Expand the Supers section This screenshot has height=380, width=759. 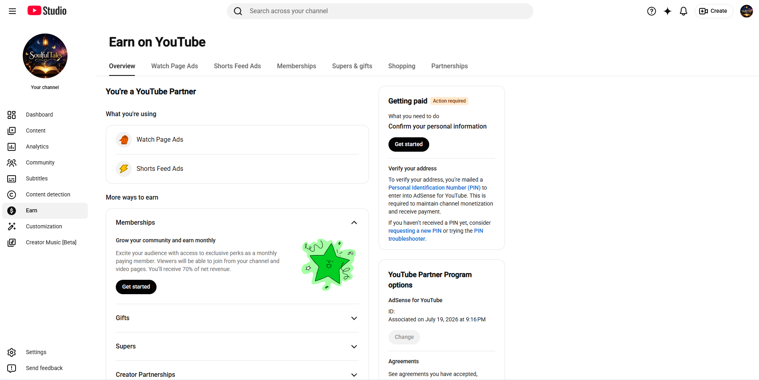coord(237,346)
